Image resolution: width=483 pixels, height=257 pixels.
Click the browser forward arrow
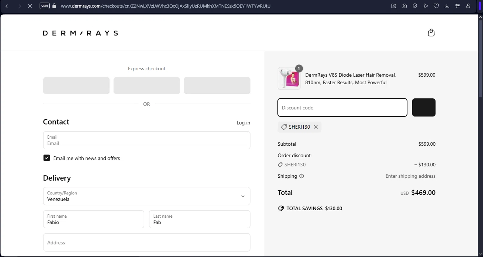click(20, 6)
